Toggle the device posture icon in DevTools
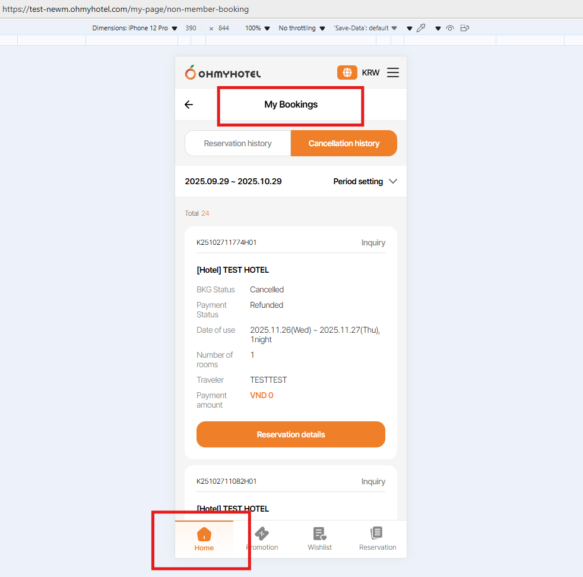The height and width of the screenshot is (577, 583). tap(465, 28)
